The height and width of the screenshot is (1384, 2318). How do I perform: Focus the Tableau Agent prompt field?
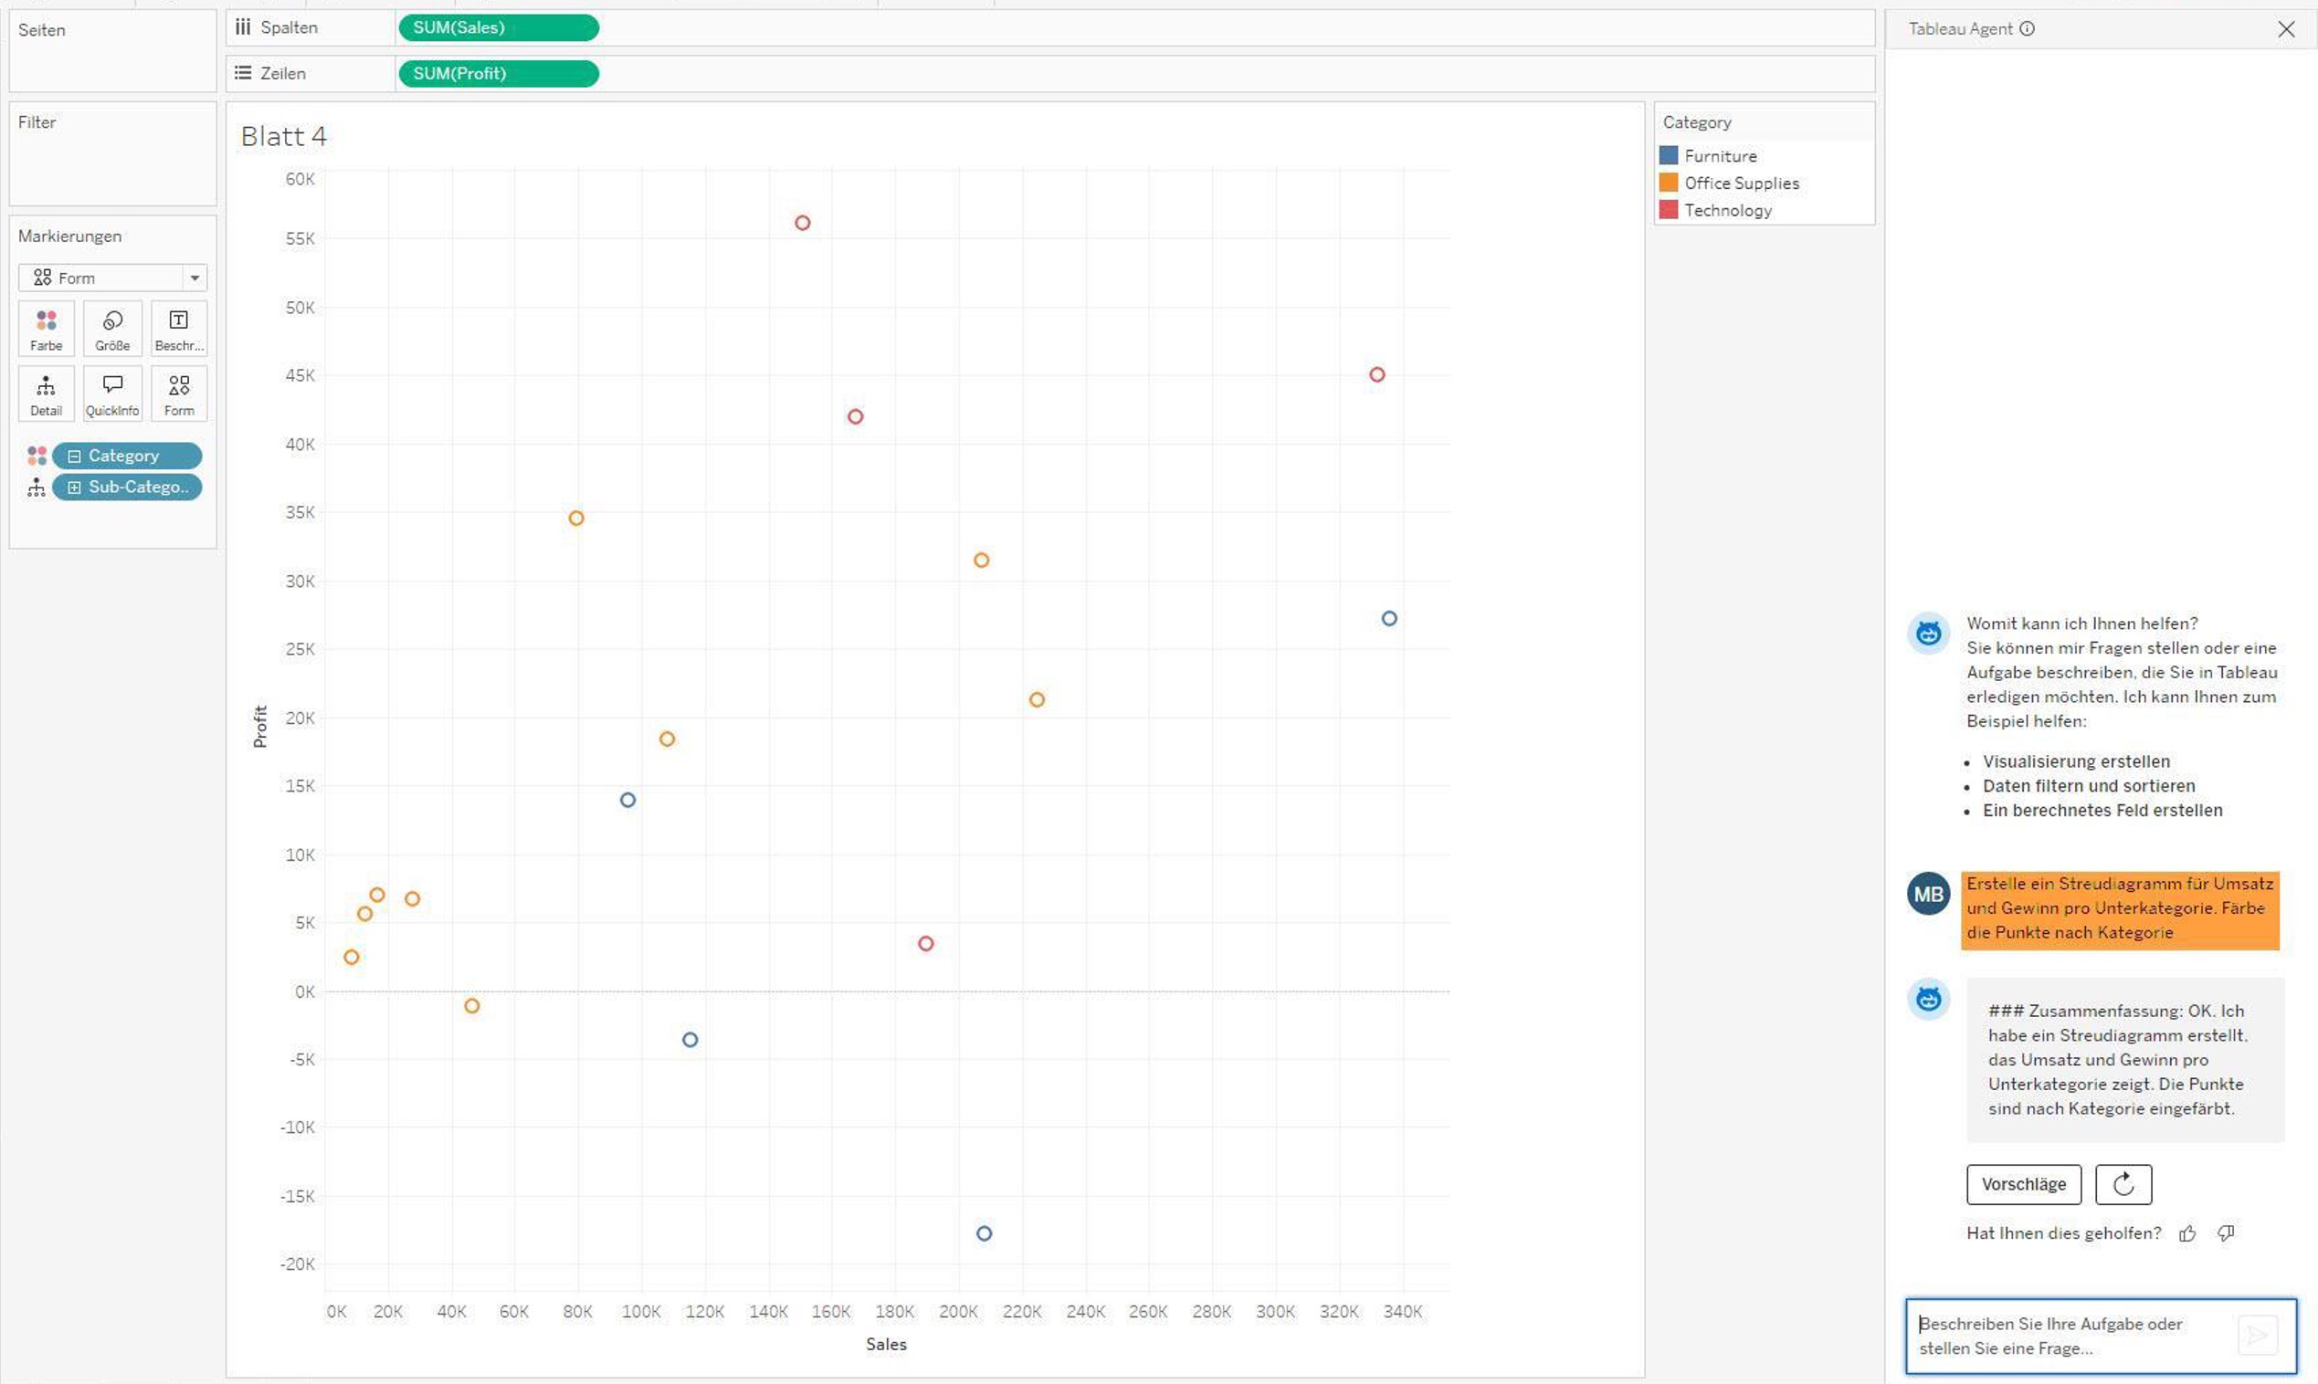[x=2070, y=1336]
